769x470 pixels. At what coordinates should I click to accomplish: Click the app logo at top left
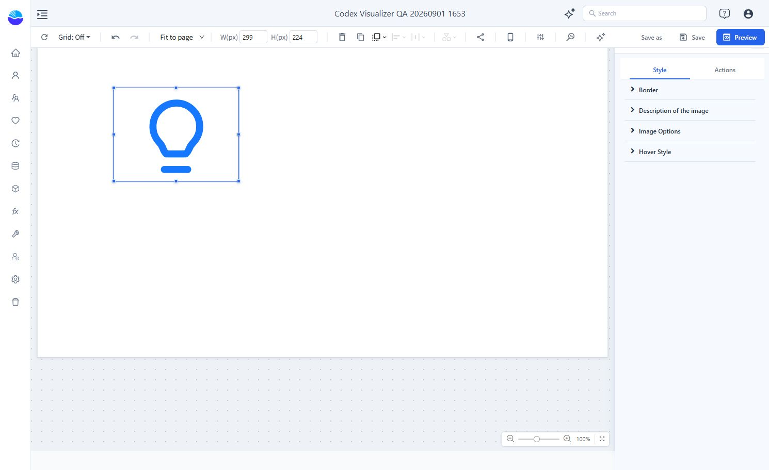point(15,17)
